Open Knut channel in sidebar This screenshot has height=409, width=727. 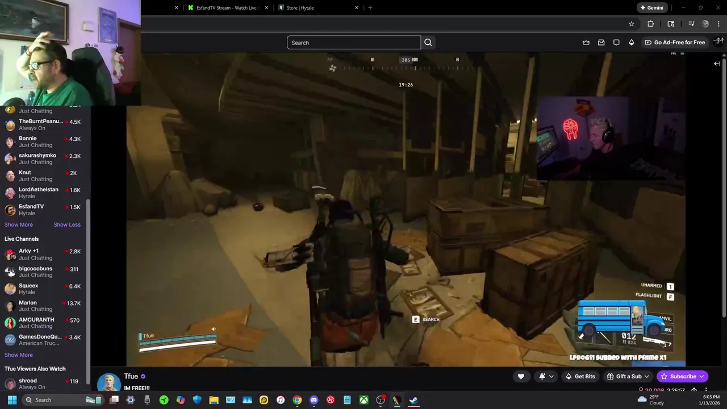coord(44,176)
